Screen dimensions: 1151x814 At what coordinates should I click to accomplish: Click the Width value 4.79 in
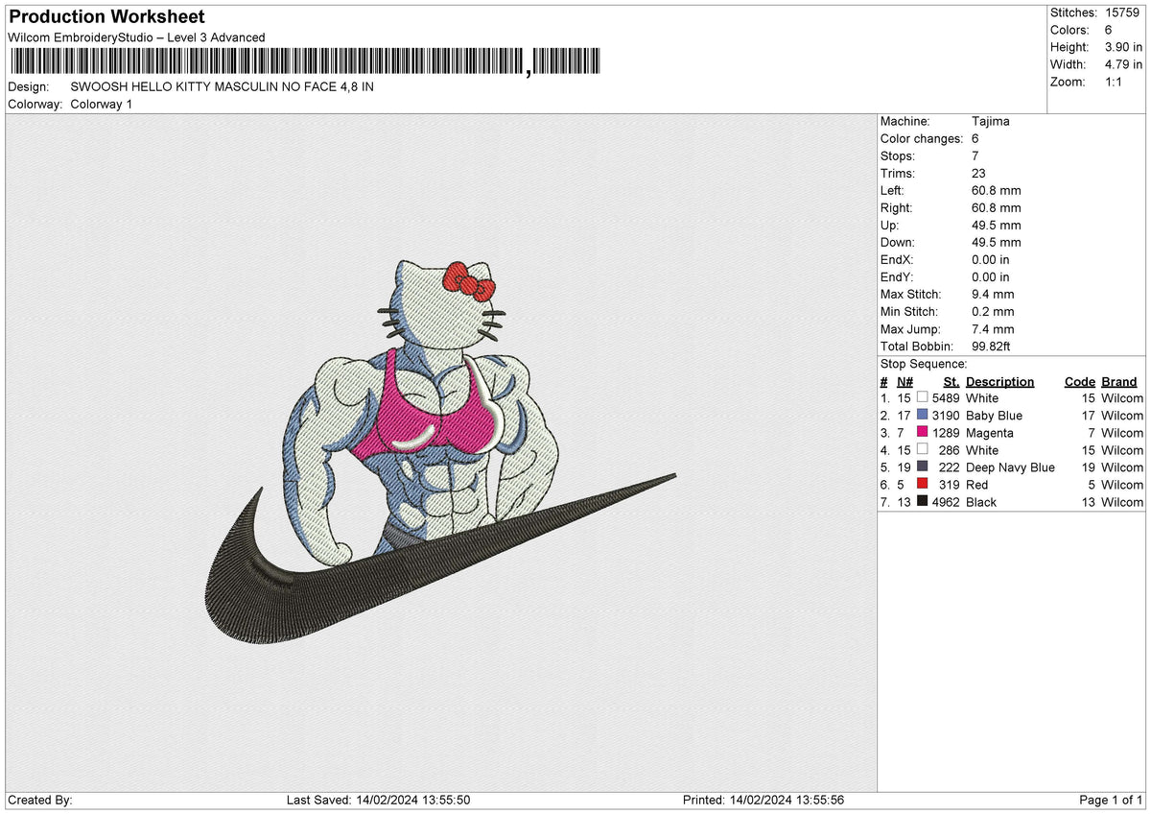1123,64
